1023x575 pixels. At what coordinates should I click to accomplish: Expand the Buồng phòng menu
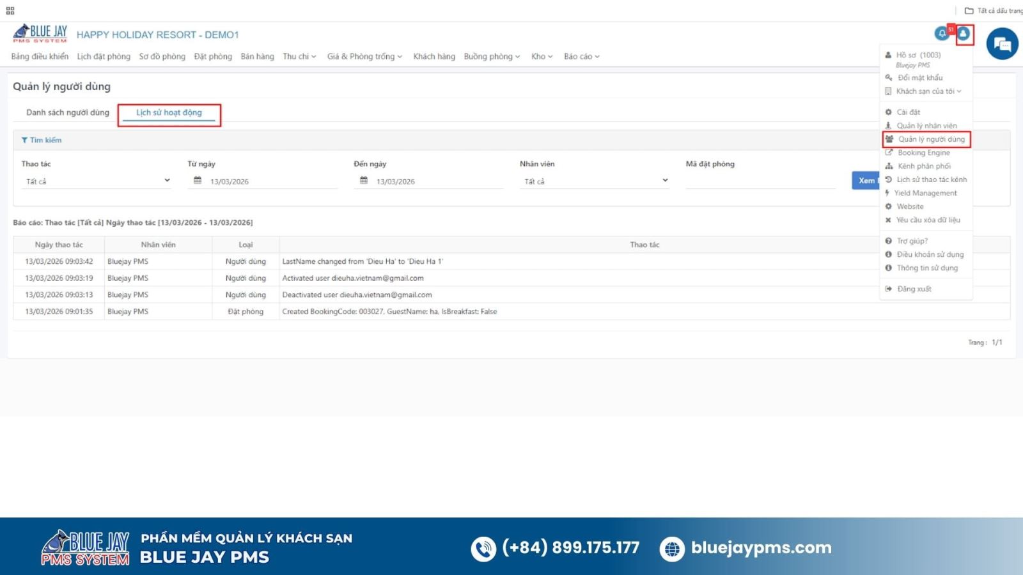[x=492, y=56]
